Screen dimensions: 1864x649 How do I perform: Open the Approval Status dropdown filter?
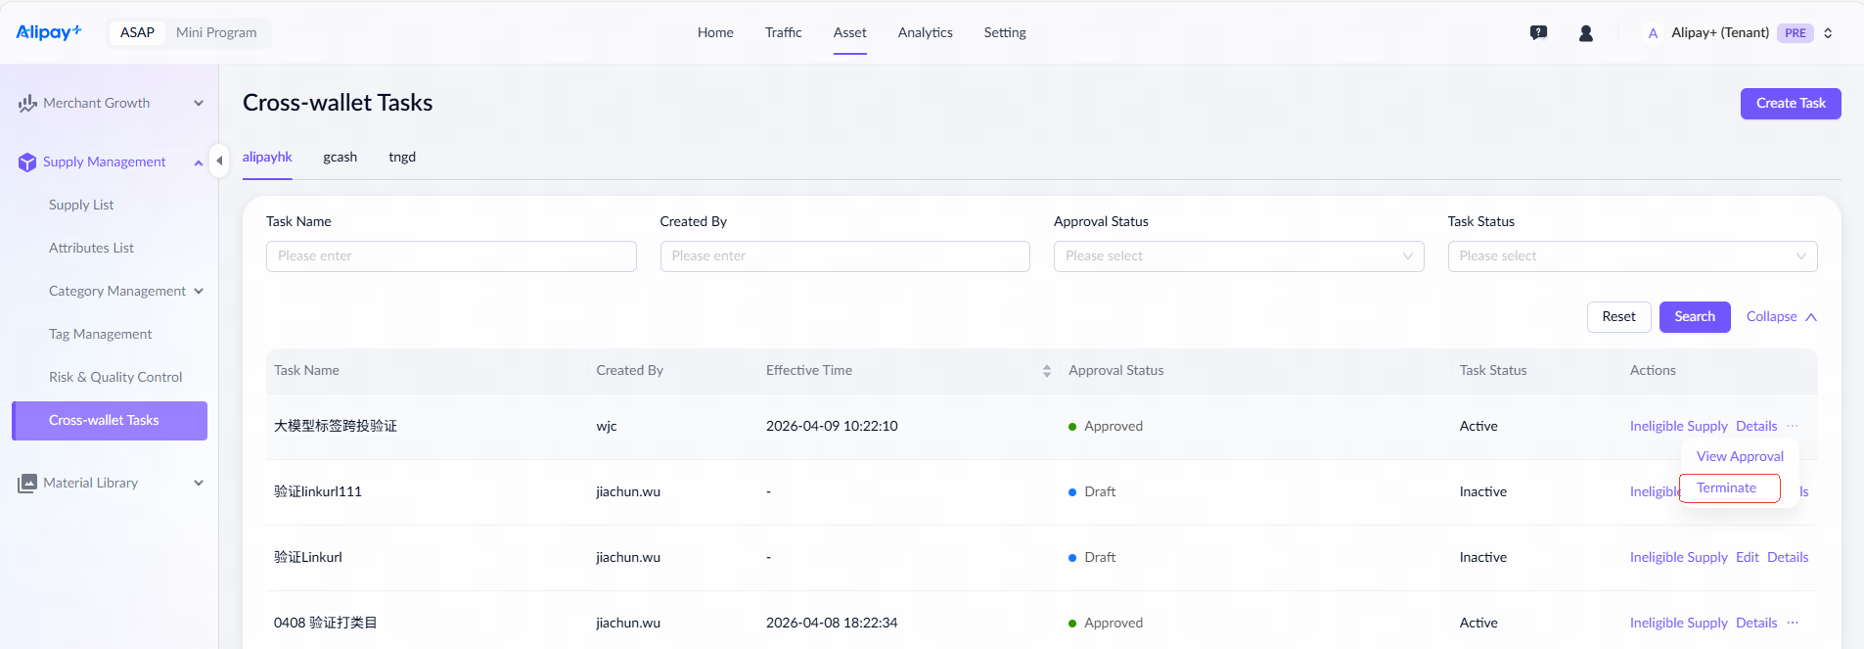click(1238, 256)
